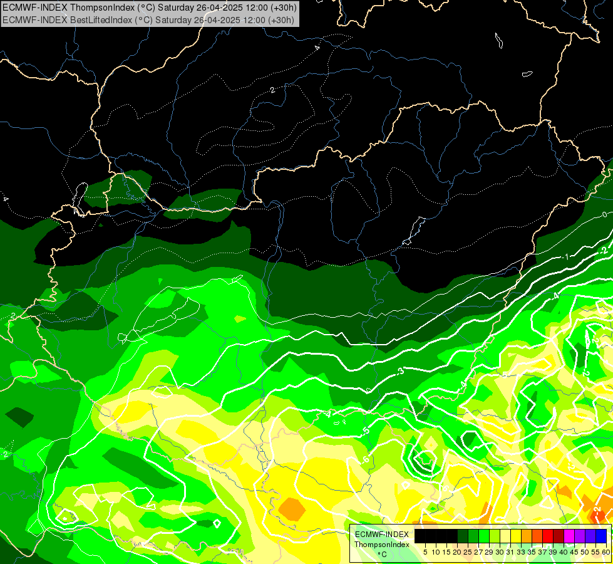Click the legend tick label 10
The width and height of the screenshot is (613, 564).
coord(436,552)
